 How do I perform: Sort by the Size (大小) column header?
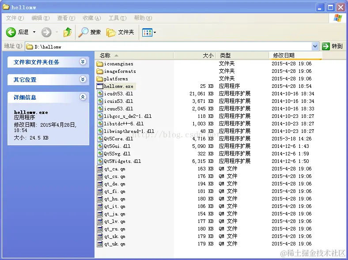[195, 56]
